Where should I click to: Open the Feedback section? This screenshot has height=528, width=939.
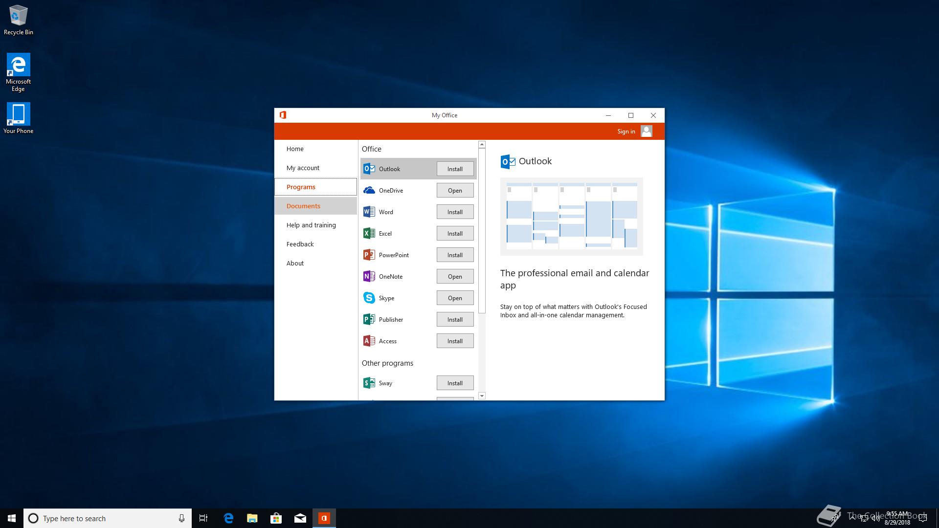[315, 244]
